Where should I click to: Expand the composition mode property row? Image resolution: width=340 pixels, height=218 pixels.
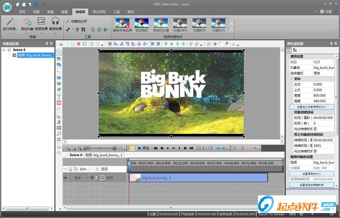288,73
